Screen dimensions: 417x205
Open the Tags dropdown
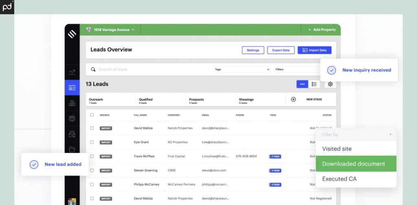tap(242, 69)
